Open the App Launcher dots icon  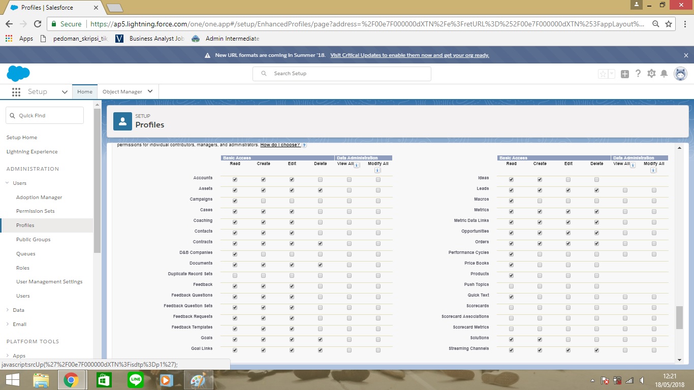[16, 92]
